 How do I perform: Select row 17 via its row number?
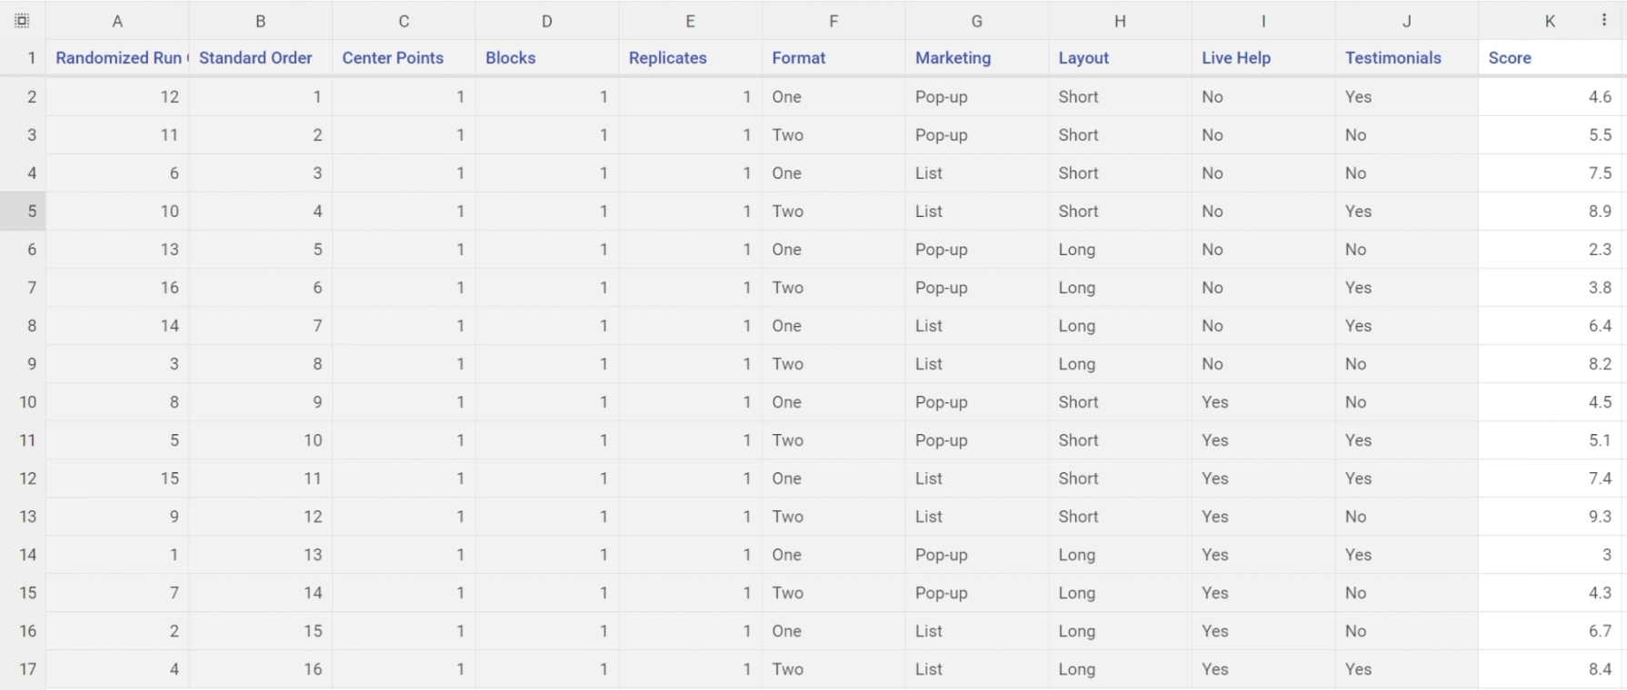[28, 669]
